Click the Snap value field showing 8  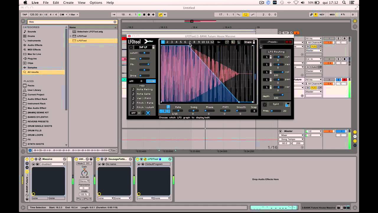(254, 111)
